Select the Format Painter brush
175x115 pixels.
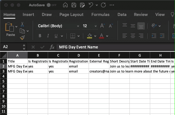22,38
